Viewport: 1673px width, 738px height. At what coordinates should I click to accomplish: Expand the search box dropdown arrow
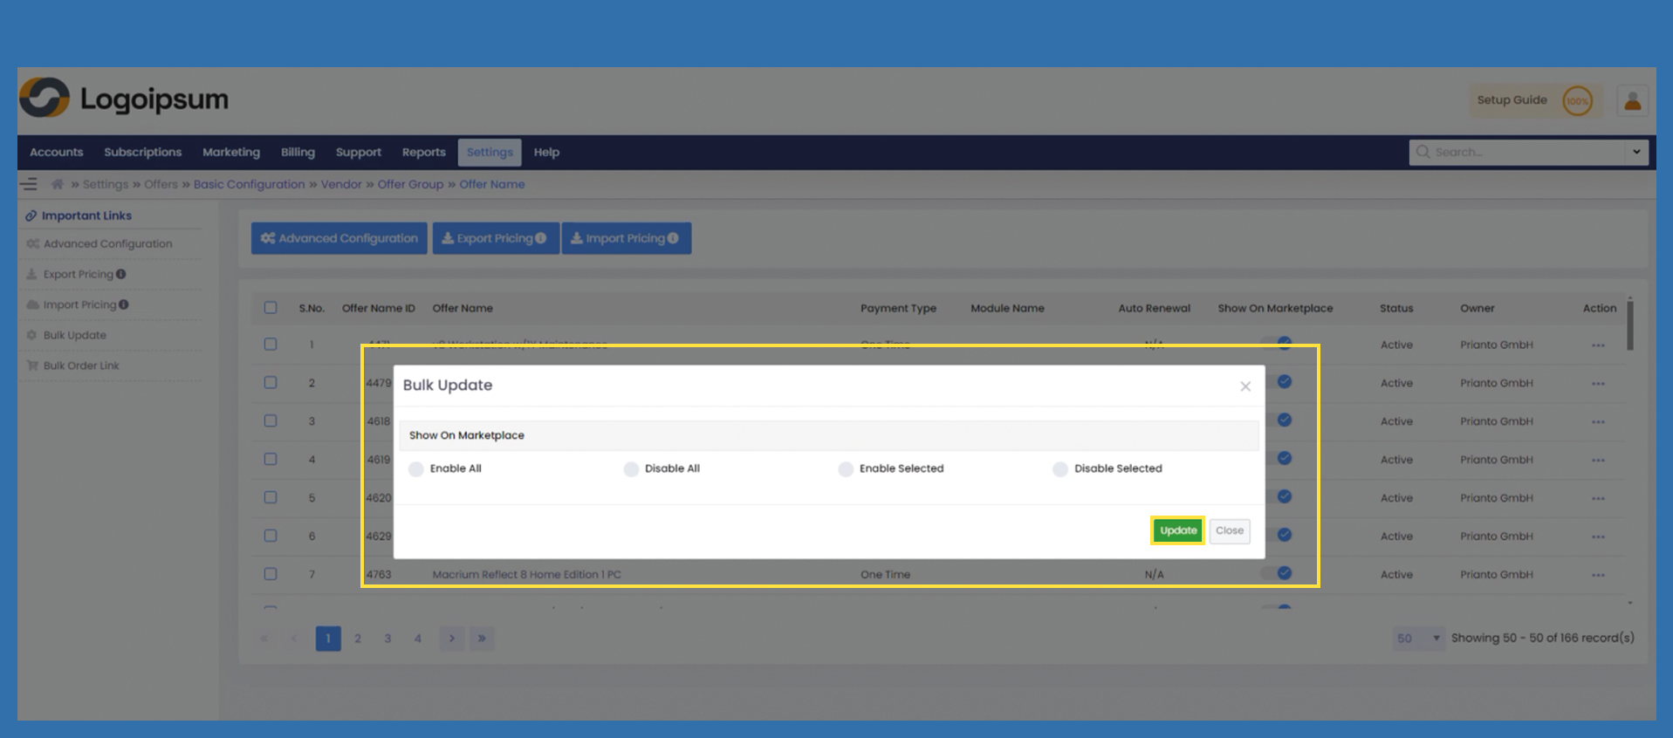1636,152
